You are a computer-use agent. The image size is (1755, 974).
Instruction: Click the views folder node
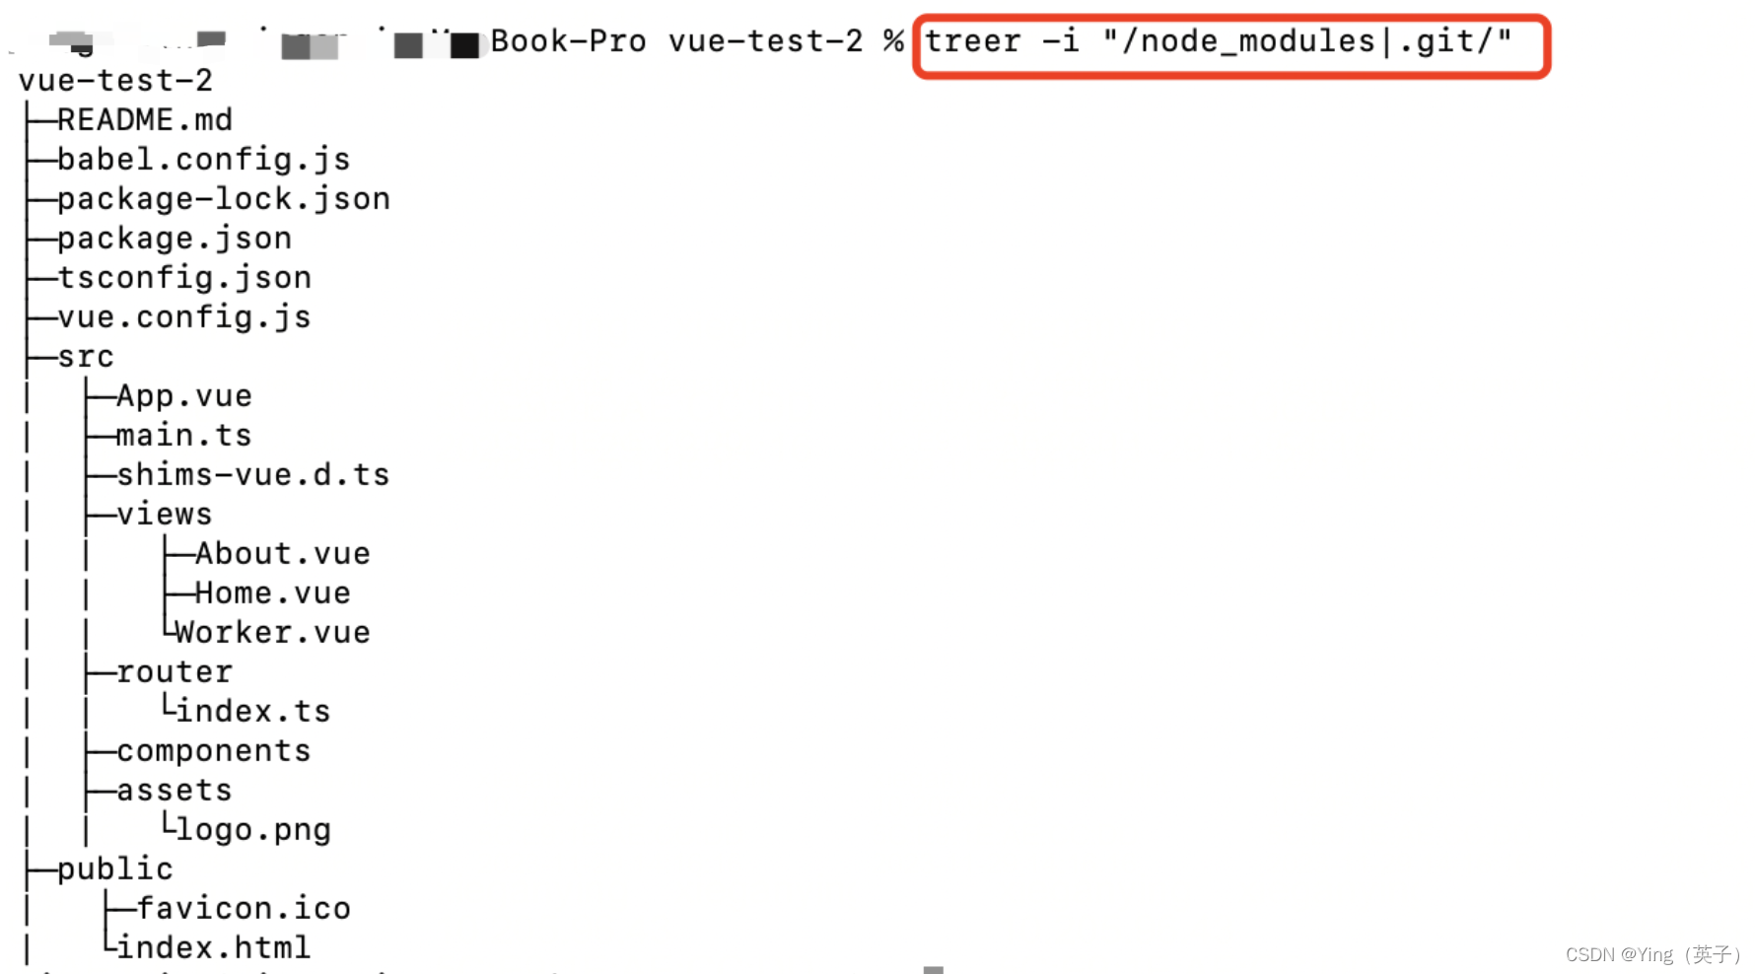coord(165,515)
